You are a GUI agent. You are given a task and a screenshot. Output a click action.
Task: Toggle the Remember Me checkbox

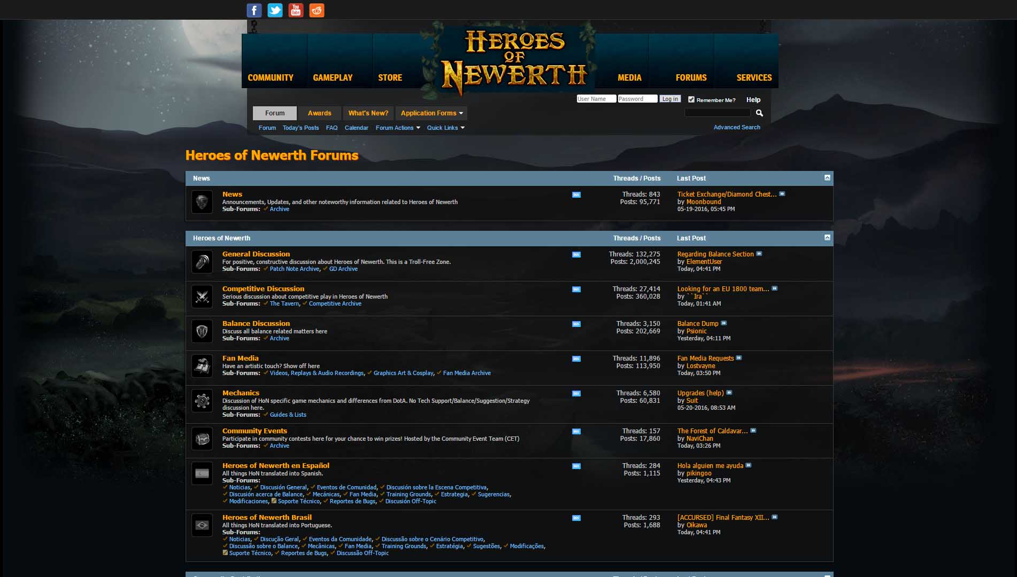[x=691, y=99]
